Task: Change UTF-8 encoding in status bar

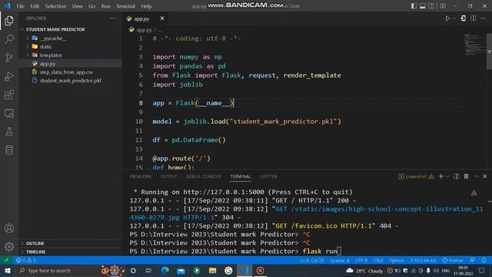Action: point(361,260)
